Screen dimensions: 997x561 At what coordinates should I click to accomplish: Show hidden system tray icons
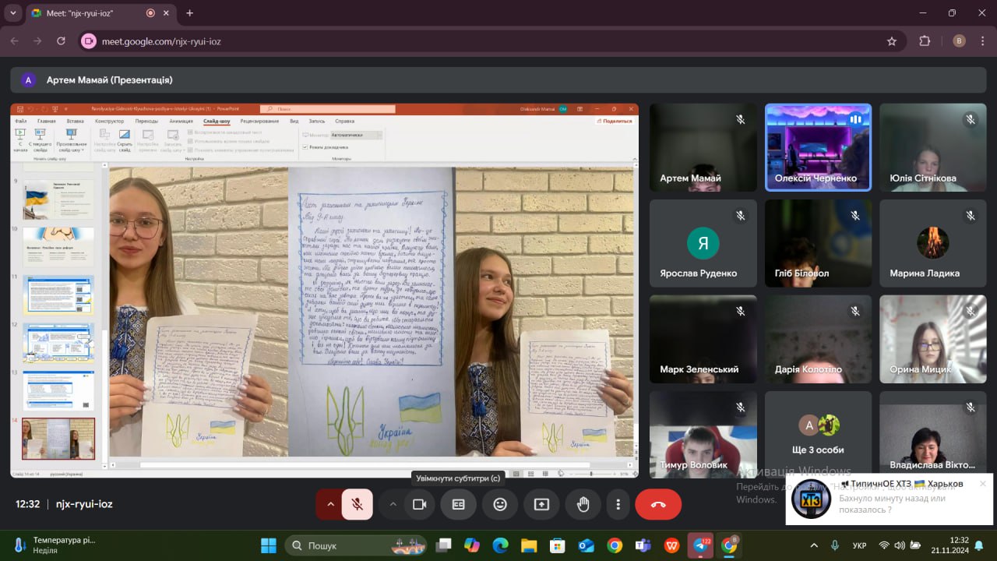[814, 545]
